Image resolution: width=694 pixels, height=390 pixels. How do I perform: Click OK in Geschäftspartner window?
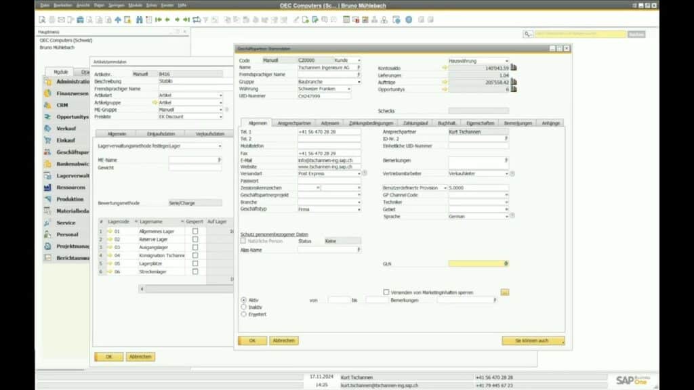pyautogui.click(x=252, y=341)
